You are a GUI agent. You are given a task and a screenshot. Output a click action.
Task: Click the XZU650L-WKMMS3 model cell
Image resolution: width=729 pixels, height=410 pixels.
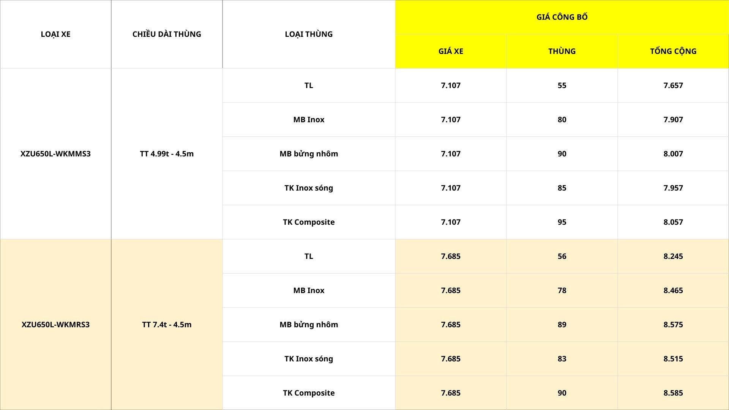55,154
